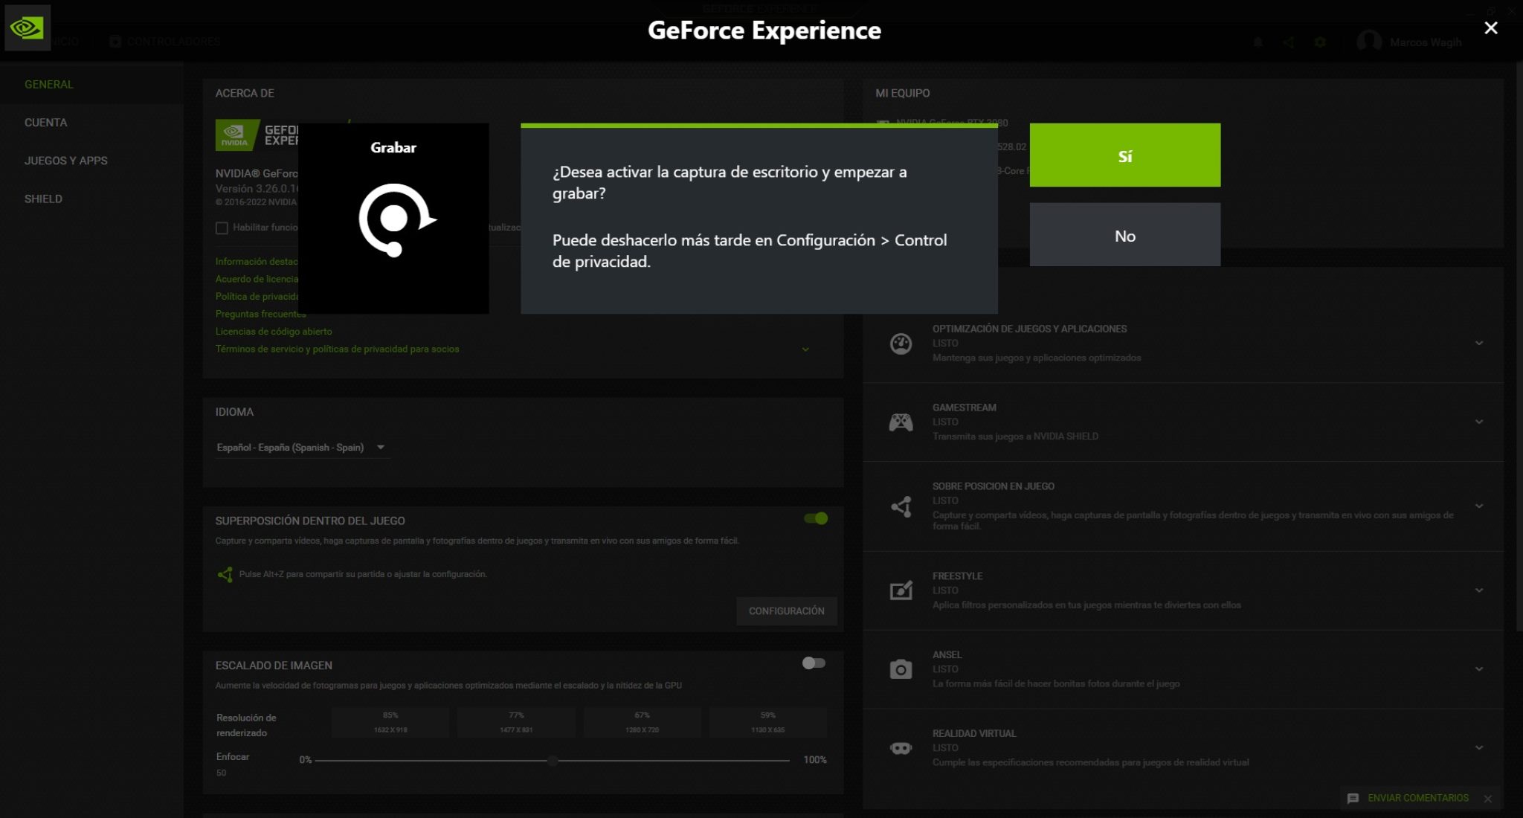Adjust the Enfocar sharpness slider

553,760
